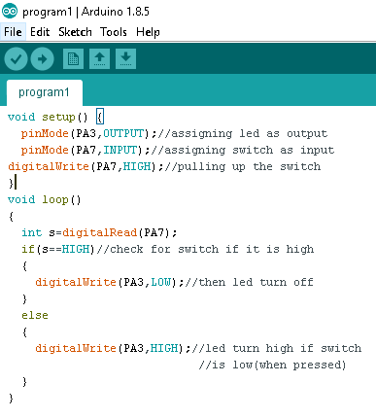Screen dimensions: 376x418
Task: Place cursor on int s=digitalRead(PA7) line
Action: click(99, 232)
